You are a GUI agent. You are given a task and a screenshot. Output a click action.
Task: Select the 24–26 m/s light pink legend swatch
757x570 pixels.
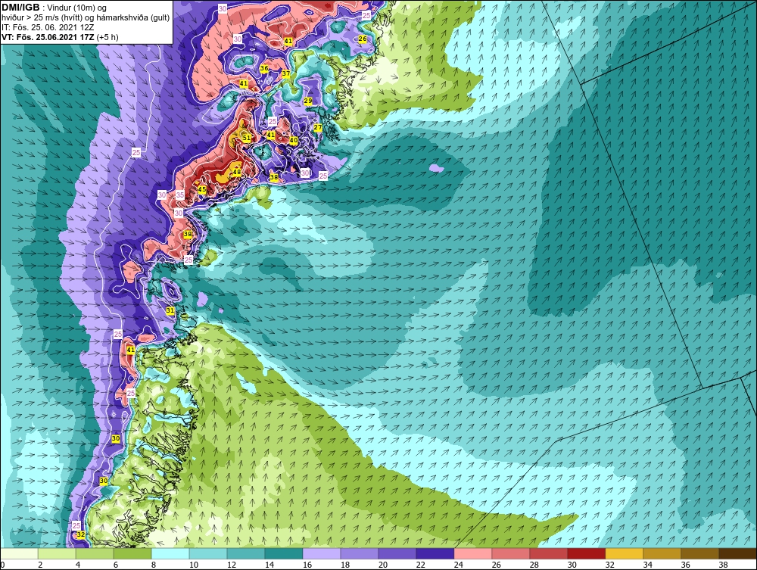(x=473, y=553)
